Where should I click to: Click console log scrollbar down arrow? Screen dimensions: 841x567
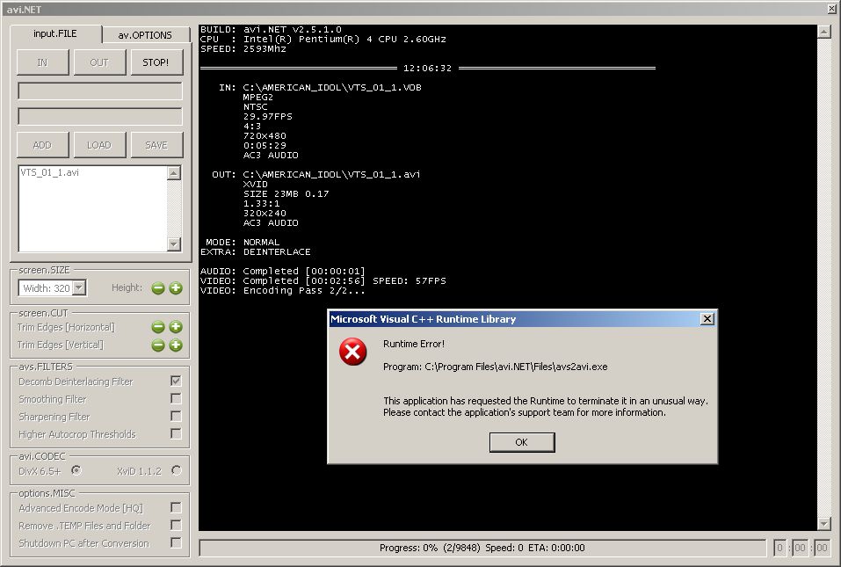coord(824,524)
